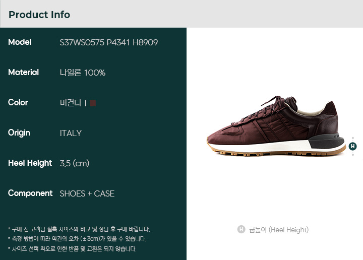
Task: Click model number S37WS0575 P4341 H8909
Action: [109, 42]
